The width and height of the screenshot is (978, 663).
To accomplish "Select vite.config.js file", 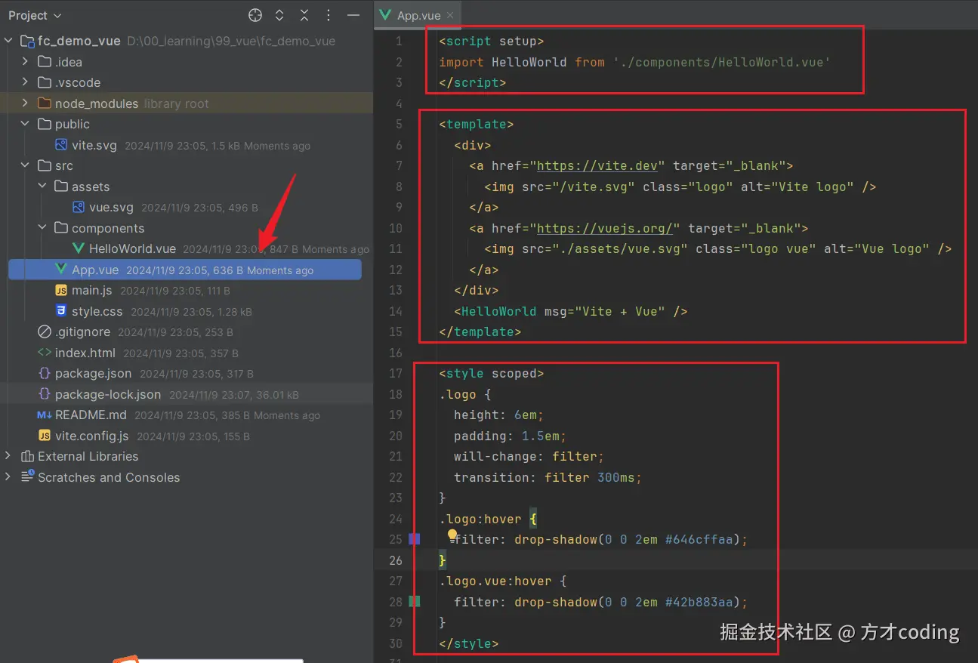I will pos(91,436).
